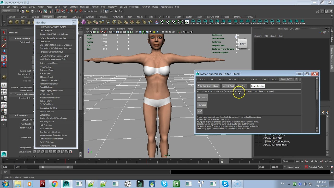The width and height of the screenshot is (334, 188).
Task: Click the range slider bar handle
Action: click(x=56, y=167)
